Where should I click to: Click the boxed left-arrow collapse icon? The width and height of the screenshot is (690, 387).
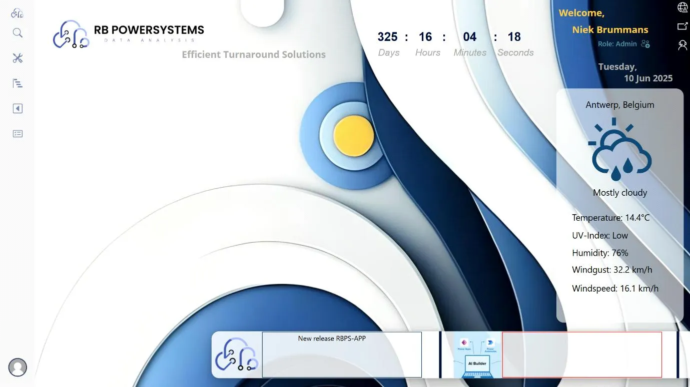18,108
